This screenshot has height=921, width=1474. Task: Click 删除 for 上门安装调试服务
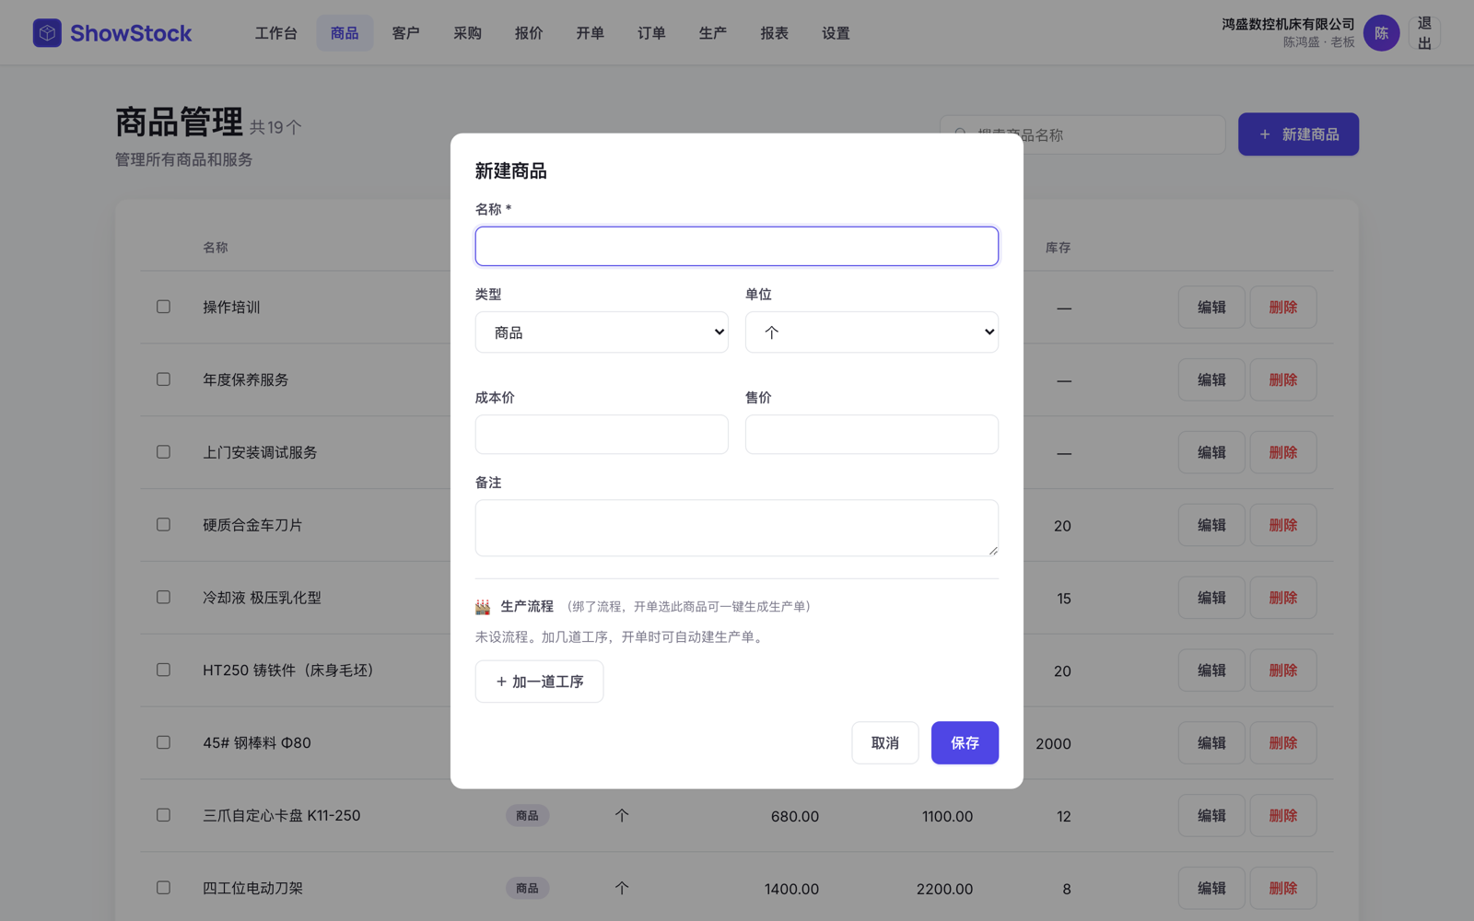[x=1283, y=452]
